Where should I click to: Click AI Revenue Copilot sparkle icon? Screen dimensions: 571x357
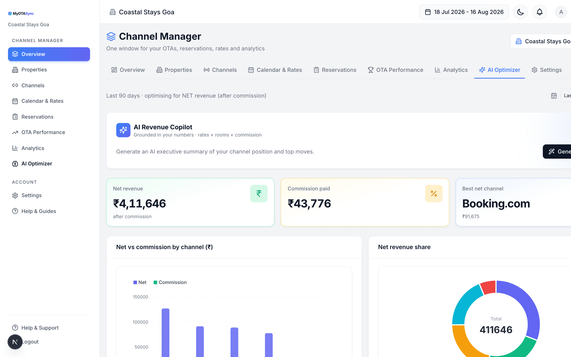click(123, 130)
